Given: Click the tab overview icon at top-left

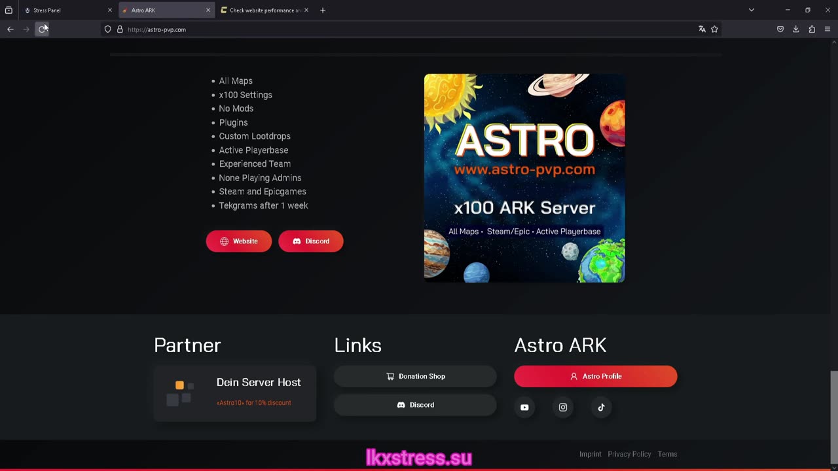Looking at the screenshot, I should 9,10.
